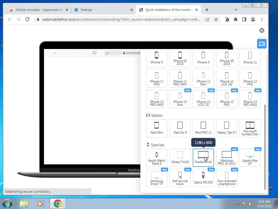The width and height of the screenshot is (278, 209).
Task: Pick the Apple iMac 24" device
Action: click(x=250, y=158)
